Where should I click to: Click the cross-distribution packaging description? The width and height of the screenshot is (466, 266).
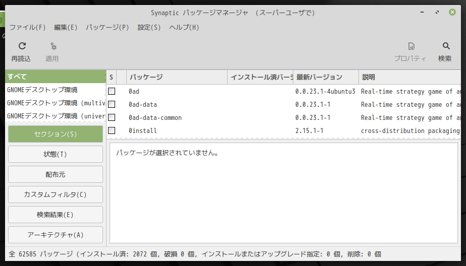[x=410, y=130]
